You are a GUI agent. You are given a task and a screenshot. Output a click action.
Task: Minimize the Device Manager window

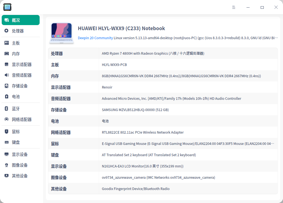[x=248, y=7]
